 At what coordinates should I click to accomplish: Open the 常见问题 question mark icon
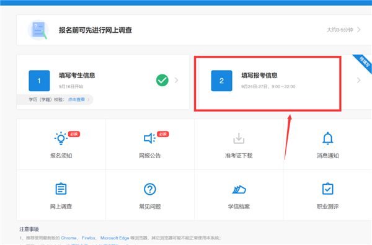(149, 189)
